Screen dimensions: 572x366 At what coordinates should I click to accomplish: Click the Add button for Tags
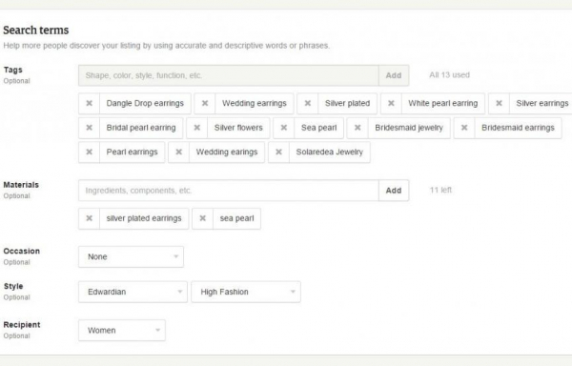click(x=394, y=75)
